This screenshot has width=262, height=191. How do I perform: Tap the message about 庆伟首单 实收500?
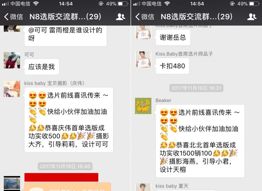(x=69, y=120)
